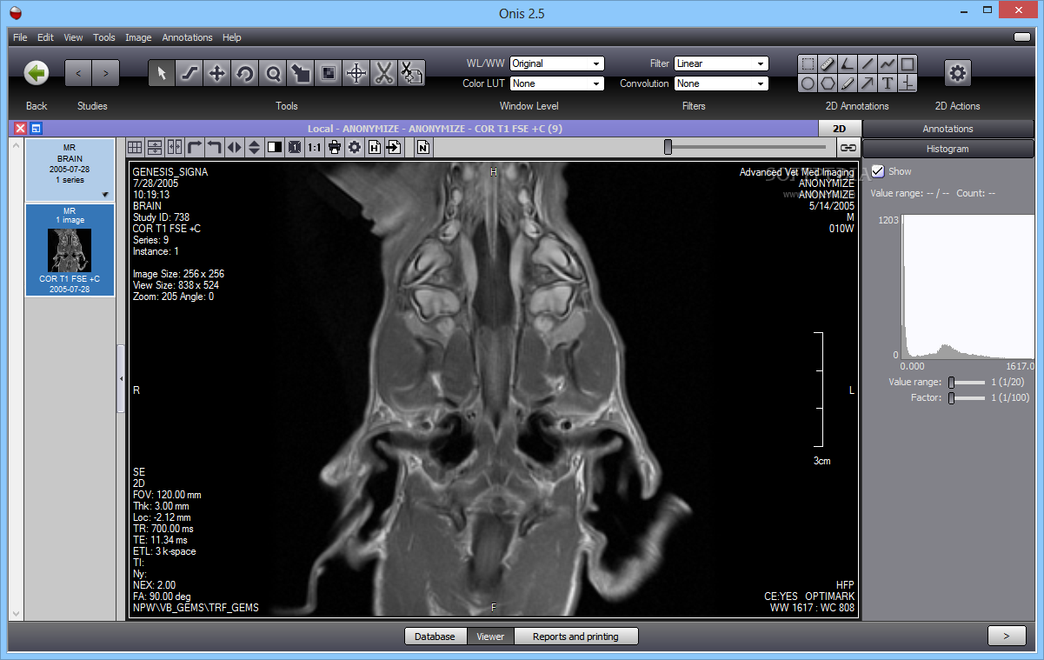Open the grid layout icon
The image size is (1044, 660).
(135, 148)
